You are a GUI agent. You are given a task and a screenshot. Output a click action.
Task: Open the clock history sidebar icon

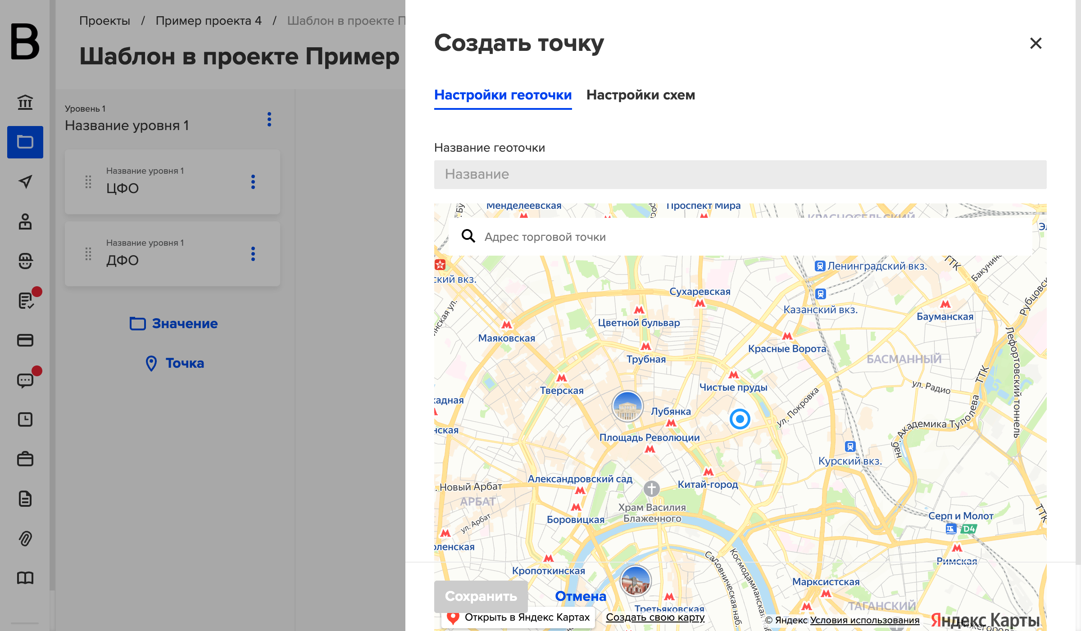coord(25,419)
